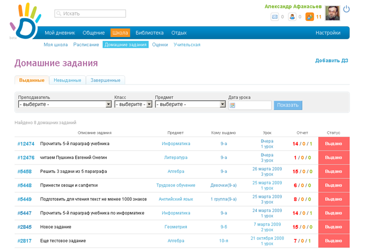Viewport: 365px width, 249px height.
Task: Click the calendar icon in the date field
Action: coord(232,105)
